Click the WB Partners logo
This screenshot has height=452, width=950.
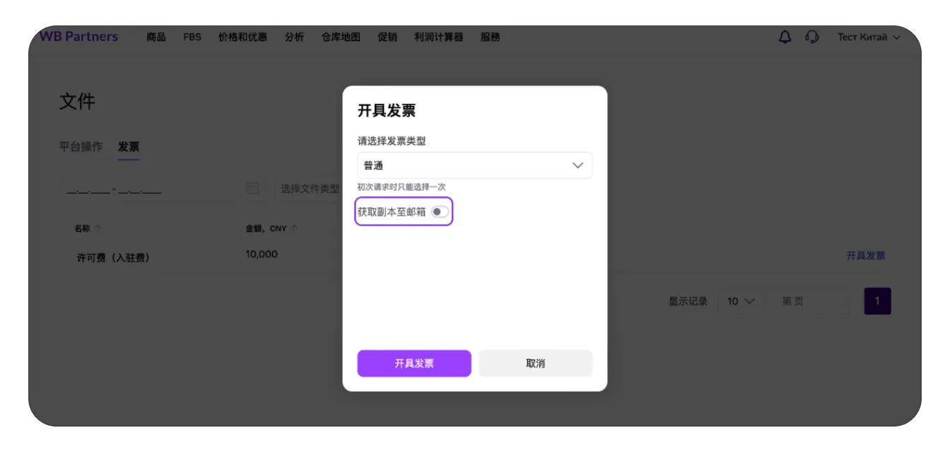click(78, 37)
